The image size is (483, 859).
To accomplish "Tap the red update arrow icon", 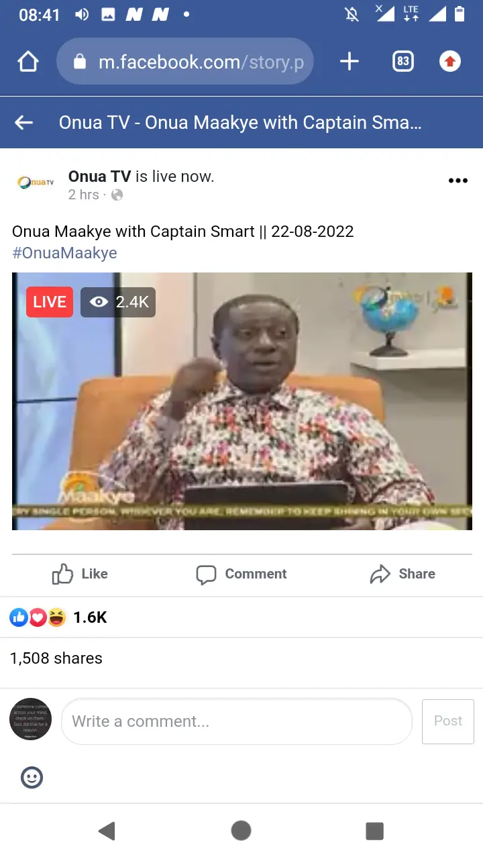I will (450, 62).
